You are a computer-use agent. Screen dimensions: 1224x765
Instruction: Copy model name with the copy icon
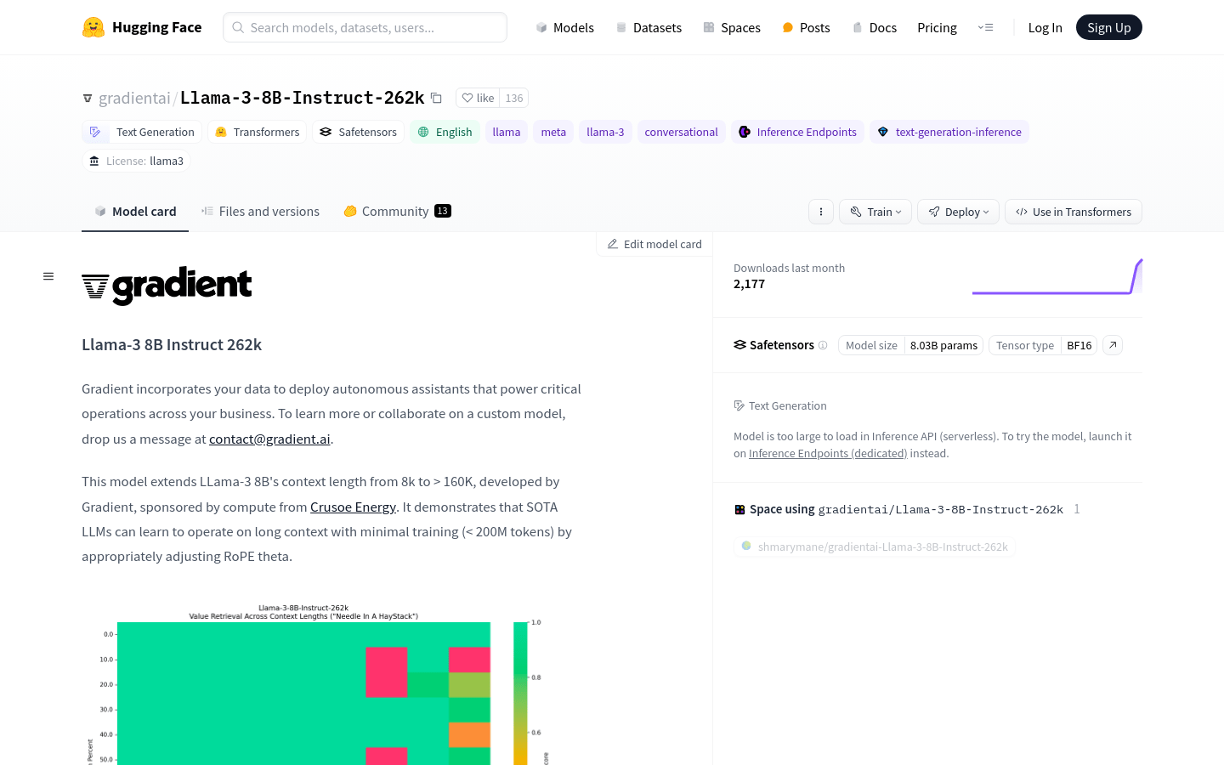[436, 98]
